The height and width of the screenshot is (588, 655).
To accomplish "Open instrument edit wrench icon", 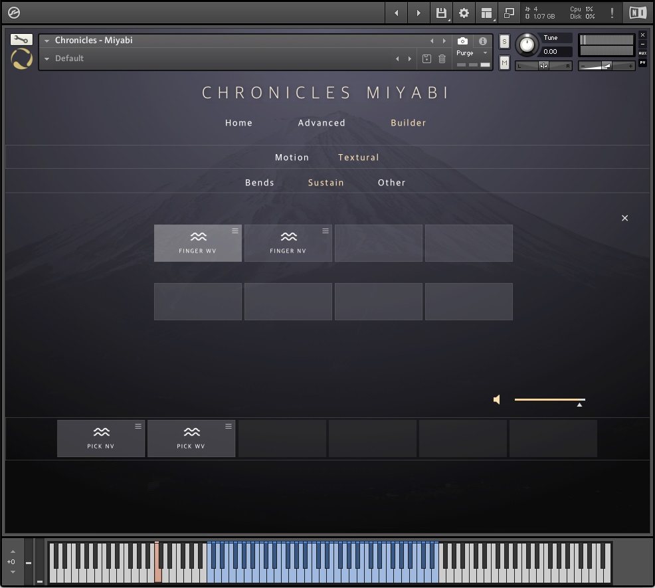I will tap(21, 40).
